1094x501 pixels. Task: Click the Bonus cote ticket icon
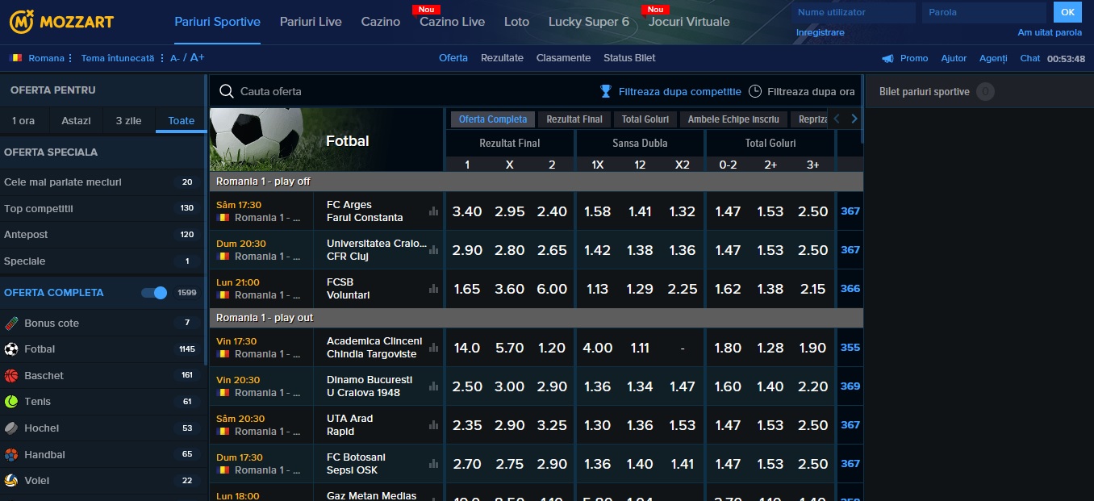pyautogui.click(x=11, y=323)
